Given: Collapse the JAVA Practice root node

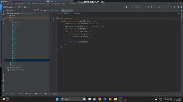Looking at the screenshot, I should (x=6, y=13).
